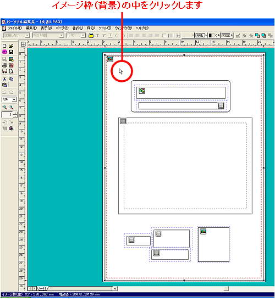Click the new document icon
Screen dimensions: 275x302
pyautogui.click(x=4, y=46)
